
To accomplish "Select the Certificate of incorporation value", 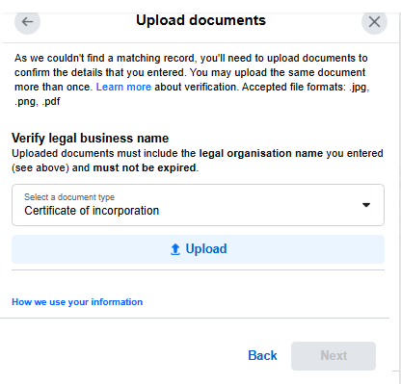I will (x=92, y=211).
